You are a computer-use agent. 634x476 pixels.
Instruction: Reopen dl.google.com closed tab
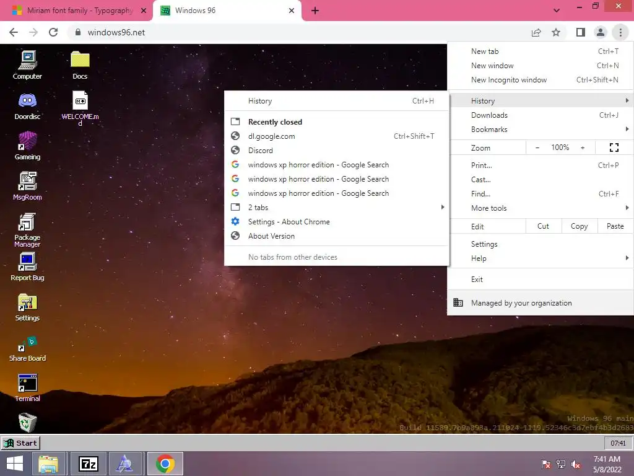(x=336, y=136)
